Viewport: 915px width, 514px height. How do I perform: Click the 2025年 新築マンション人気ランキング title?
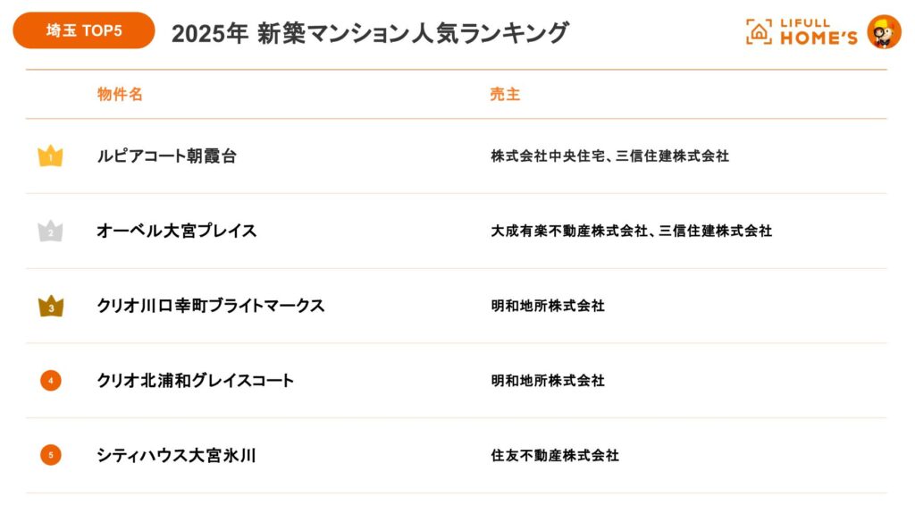click(370, 33)
